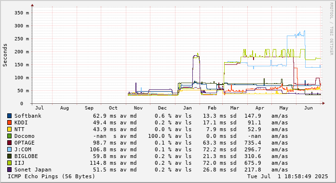Select the BIGLOBE legend label

[26, 156]
